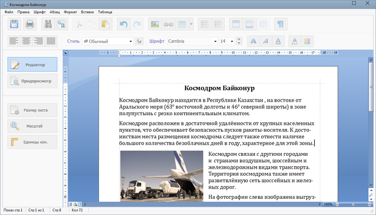
Task: Switch to the Редактор mode
Action: coord(32,64)
